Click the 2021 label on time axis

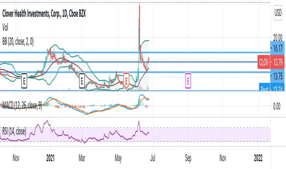tap(50, 158)
